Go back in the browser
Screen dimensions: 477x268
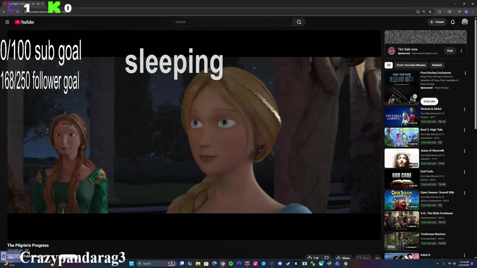click(4, 12)
